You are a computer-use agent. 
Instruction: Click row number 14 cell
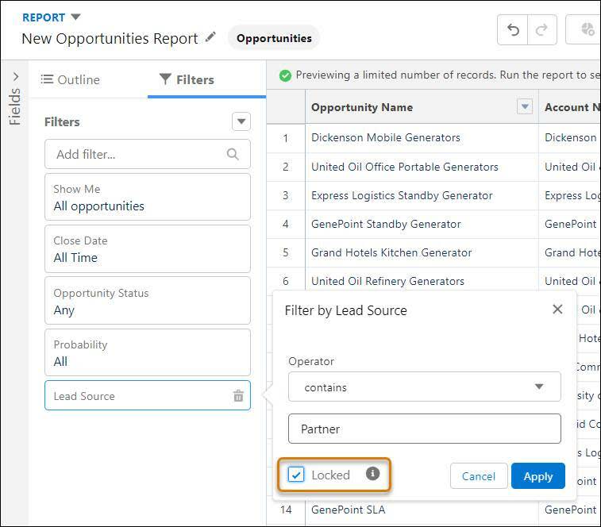tap(286, 510)
